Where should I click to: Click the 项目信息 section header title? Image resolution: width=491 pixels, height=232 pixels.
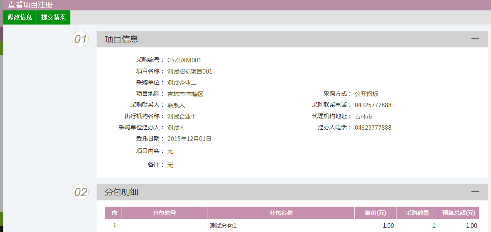coord(122,39)
